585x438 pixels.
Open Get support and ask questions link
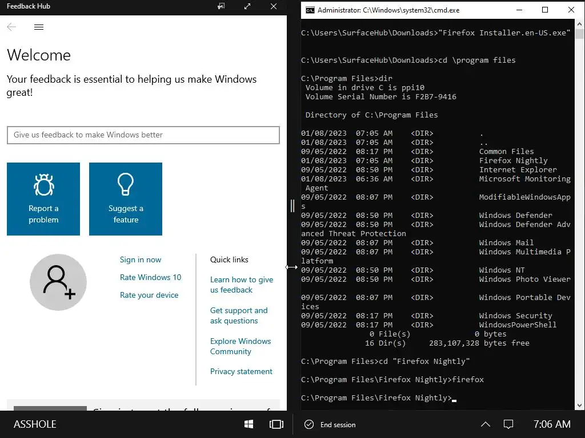pos(239,315)
